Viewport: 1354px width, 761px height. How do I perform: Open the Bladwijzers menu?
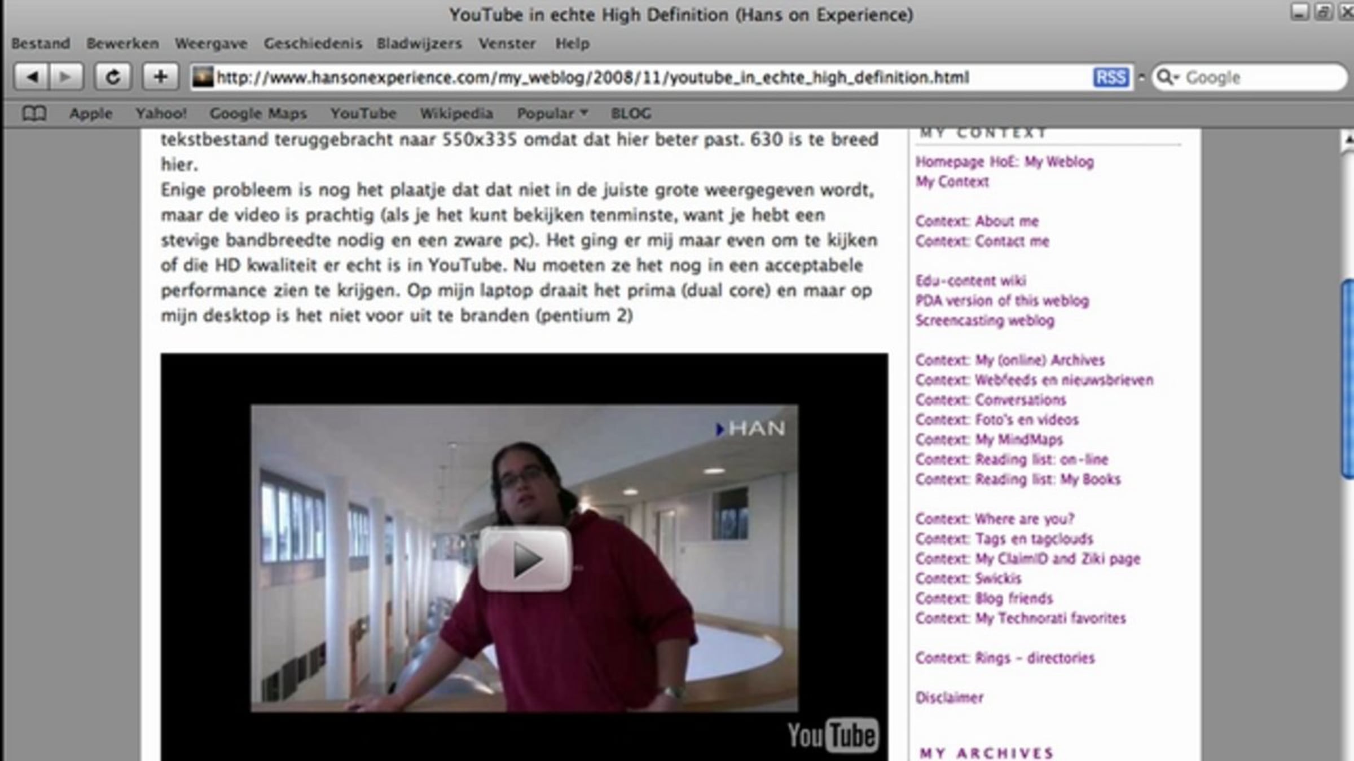pyautogui.click(x=419, y=43)
